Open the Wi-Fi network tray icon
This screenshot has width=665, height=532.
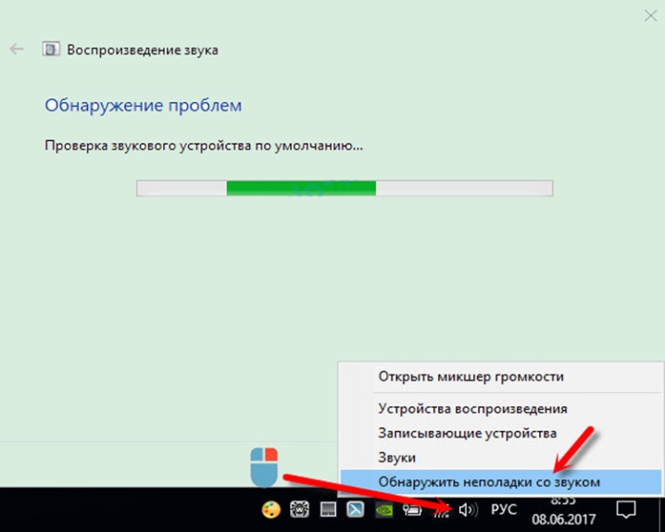click(442, 512)
